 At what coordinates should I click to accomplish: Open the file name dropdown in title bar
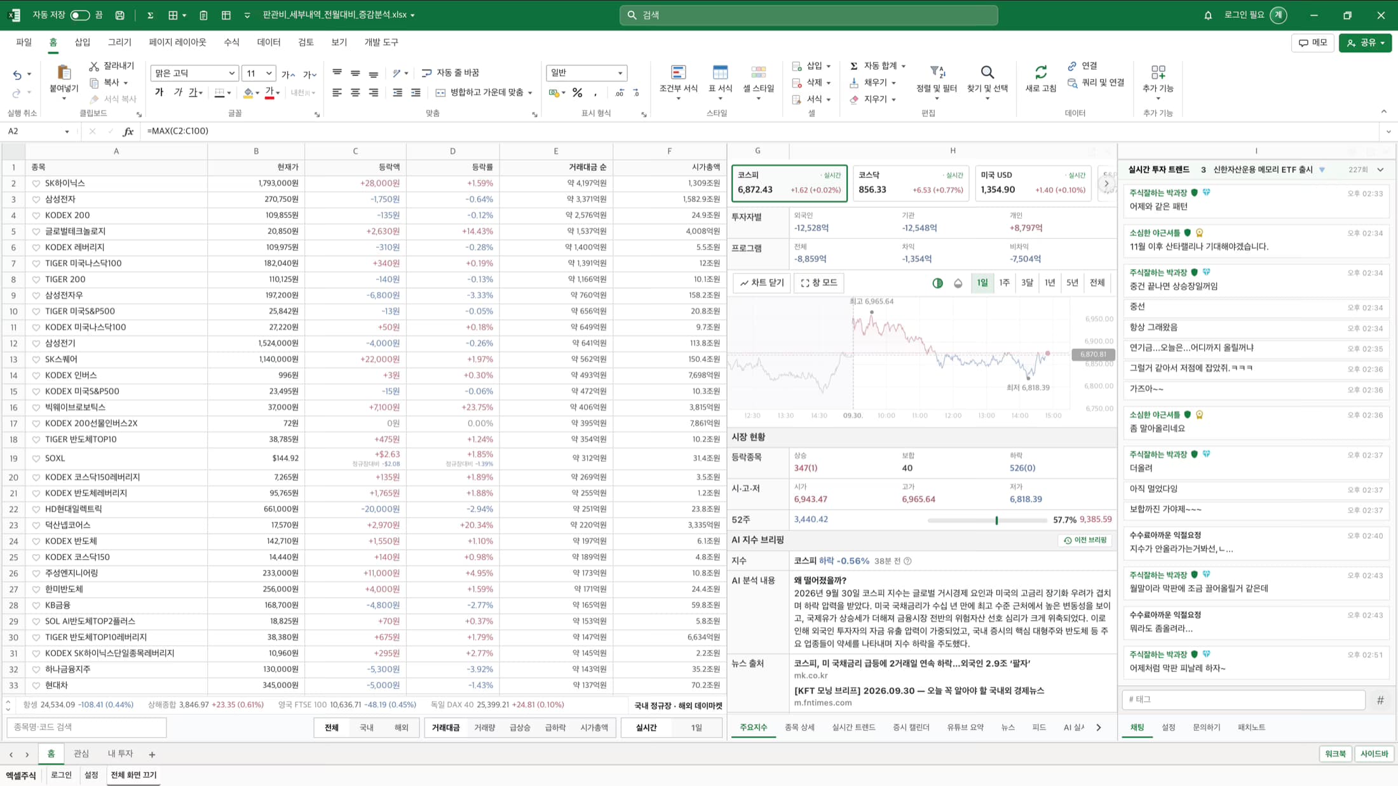click(x=412, y=15)
